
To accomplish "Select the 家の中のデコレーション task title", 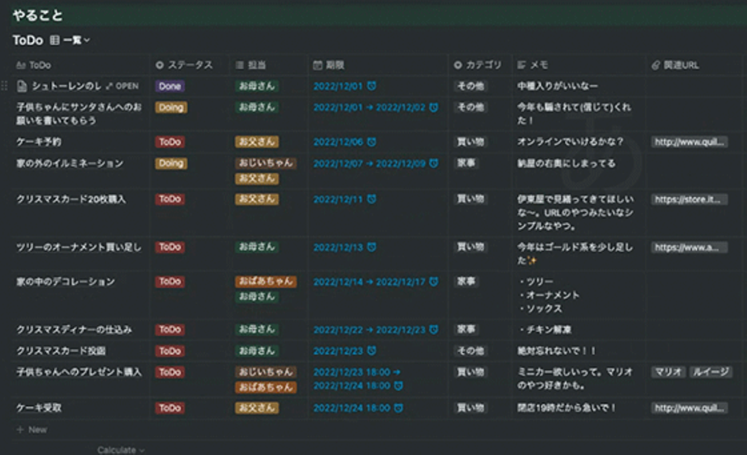I will pos(66,282).
